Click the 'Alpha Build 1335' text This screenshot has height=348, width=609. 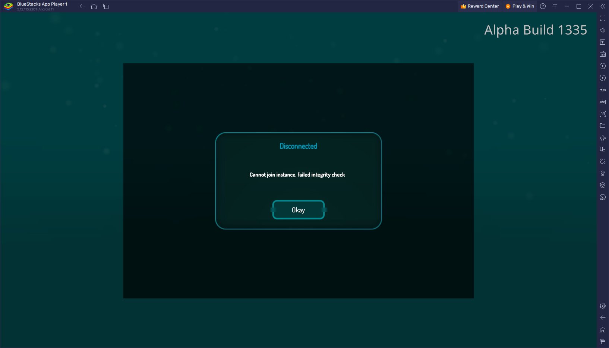click(536, 30)
